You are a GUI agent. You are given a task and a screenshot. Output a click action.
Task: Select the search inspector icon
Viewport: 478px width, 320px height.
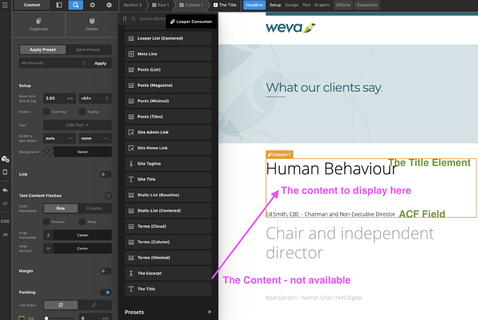(76, 5)
